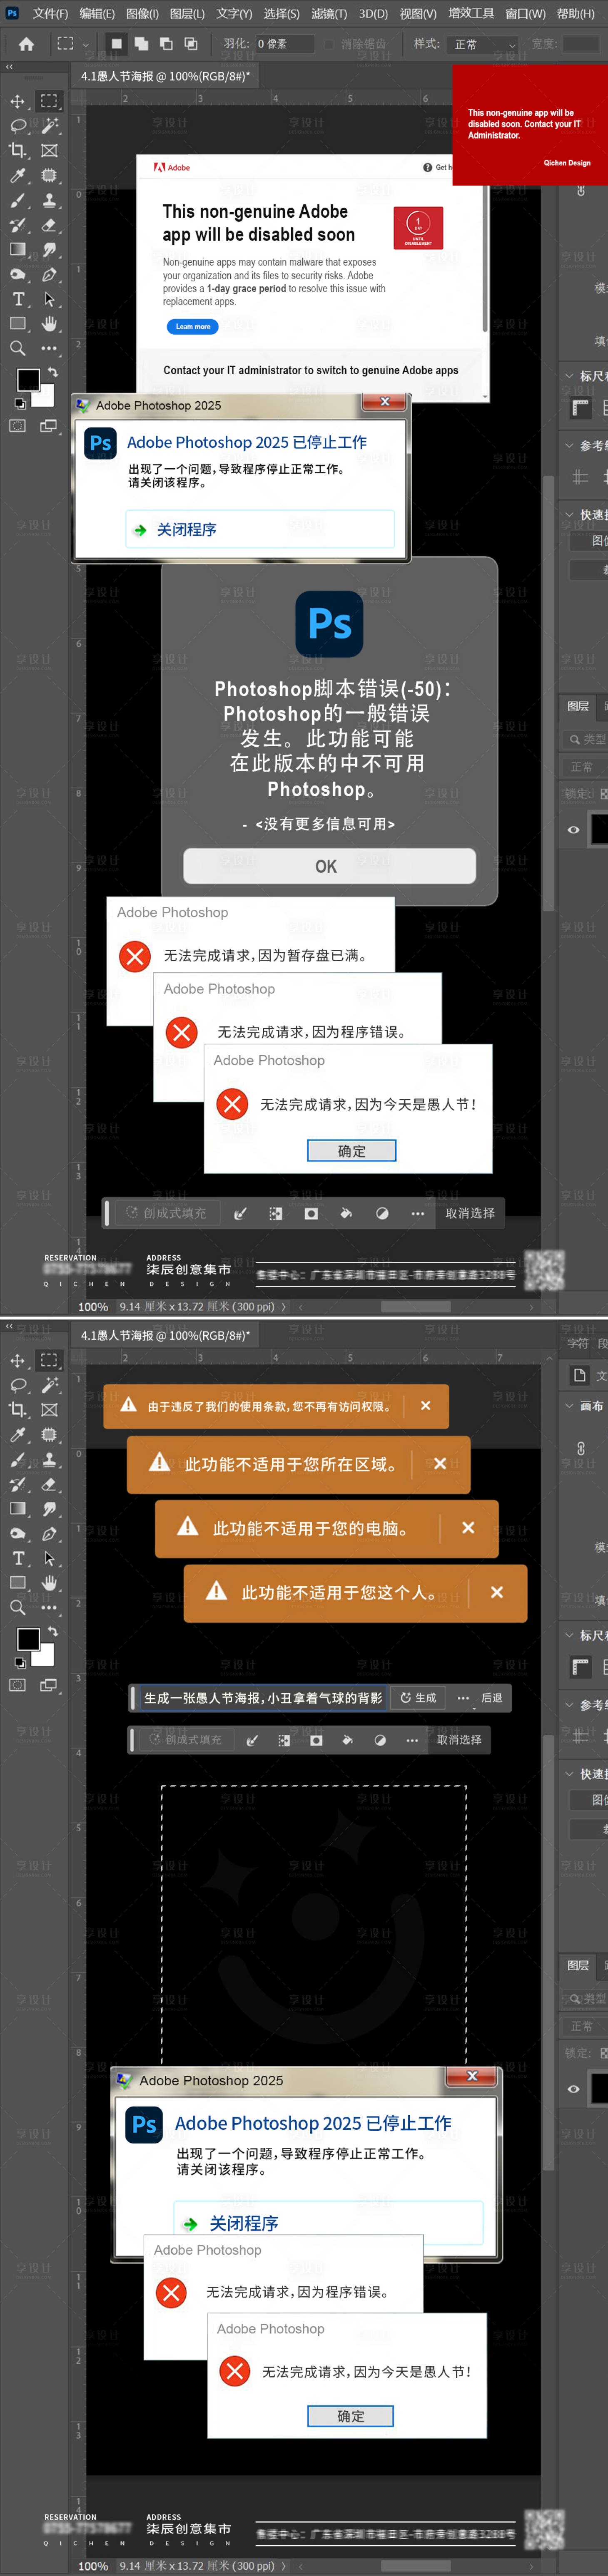Choose Frame tool in upper Photoshop window

[49, 151]
